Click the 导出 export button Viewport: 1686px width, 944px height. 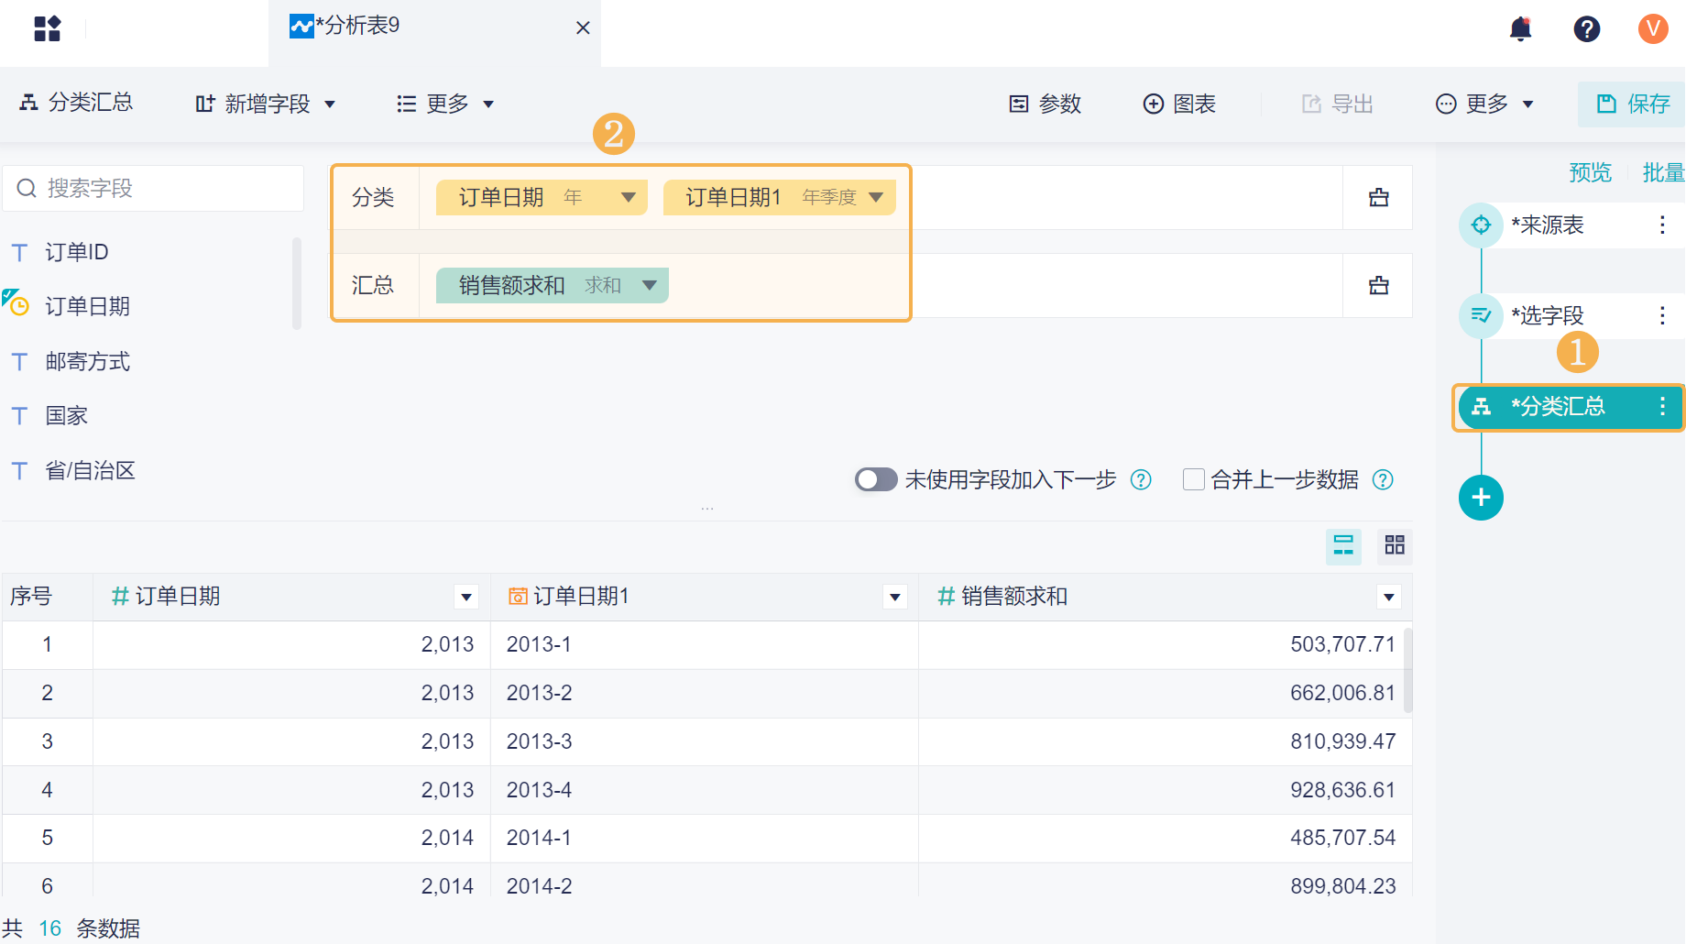(1338, 104)
